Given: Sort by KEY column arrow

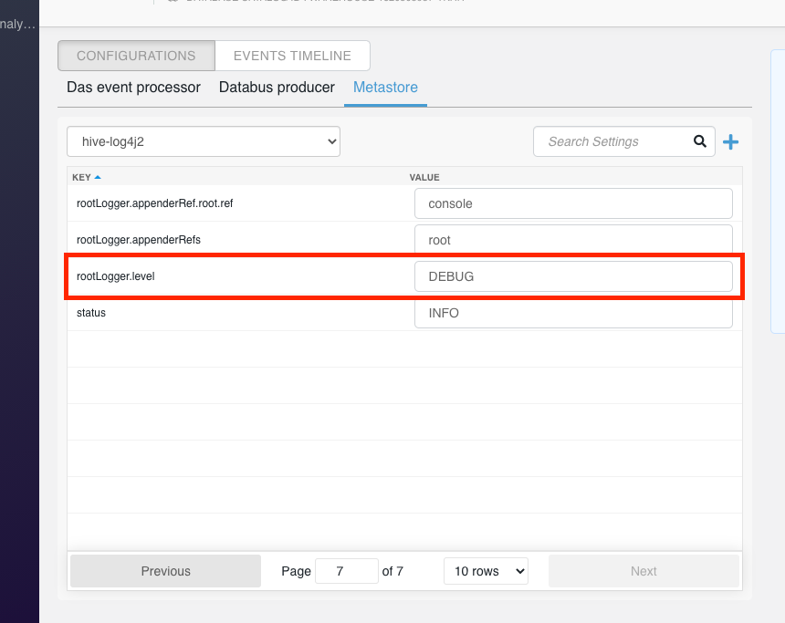Looking at the screenshot, I should pyautogui.click(x=98, y=177).
